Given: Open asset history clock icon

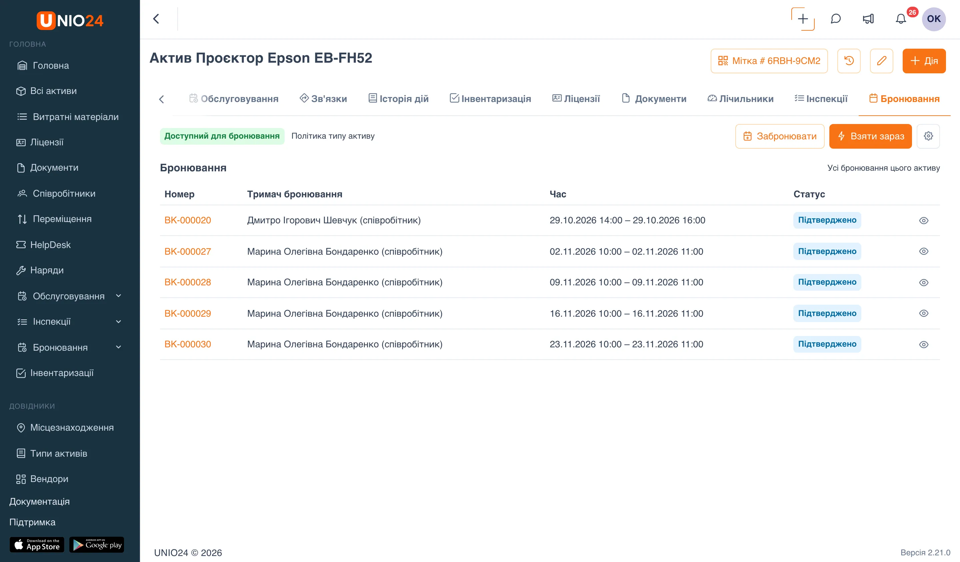Looking at the screenshot, I should [x=849, y=61].
